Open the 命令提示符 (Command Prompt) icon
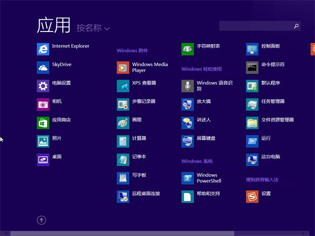The height and width of the screenshot is (236, 315). click(x=252, y=67)
